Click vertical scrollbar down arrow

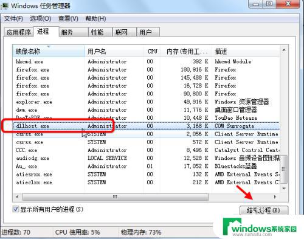(x=284, y=189)
